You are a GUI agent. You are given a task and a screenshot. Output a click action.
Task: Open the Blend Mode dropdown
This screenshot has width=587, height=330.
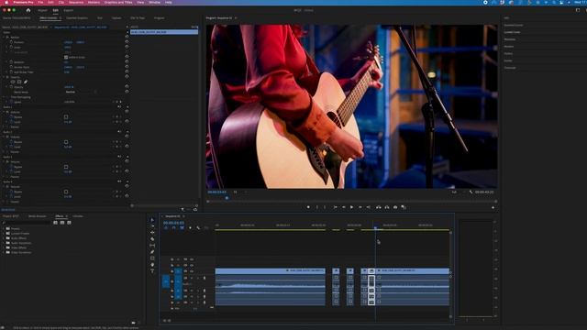point(81,92)
